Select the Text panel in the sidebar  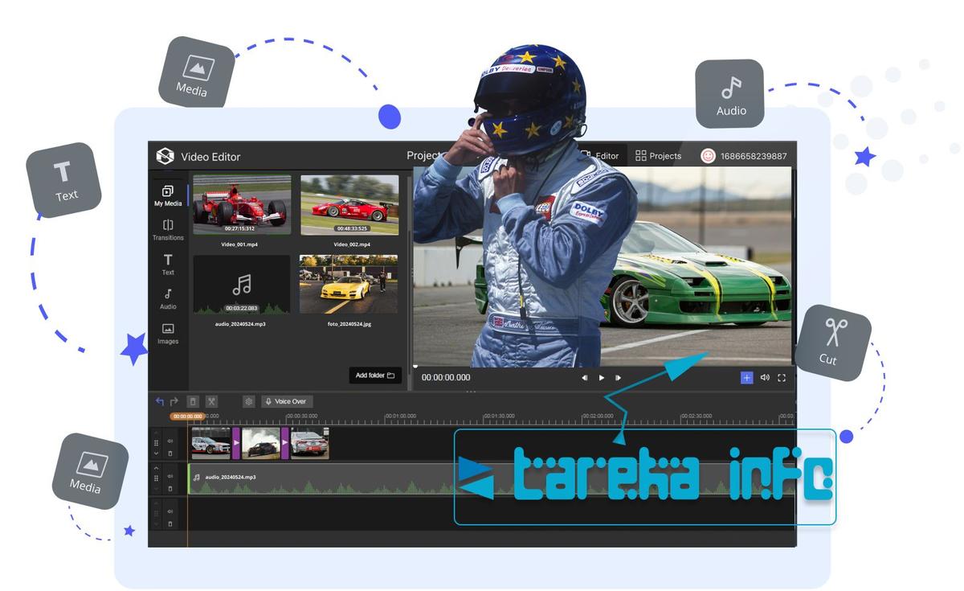[168, 265]
